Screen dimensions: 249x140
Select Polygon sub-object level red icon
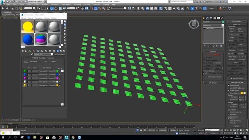(216, 54)
